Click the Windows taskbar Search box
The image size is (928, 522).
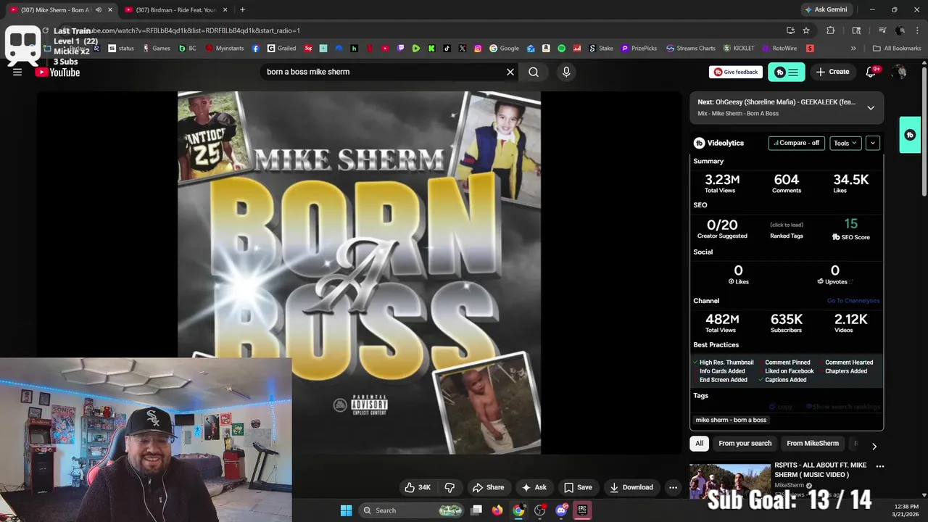click(x=413, y=510)
